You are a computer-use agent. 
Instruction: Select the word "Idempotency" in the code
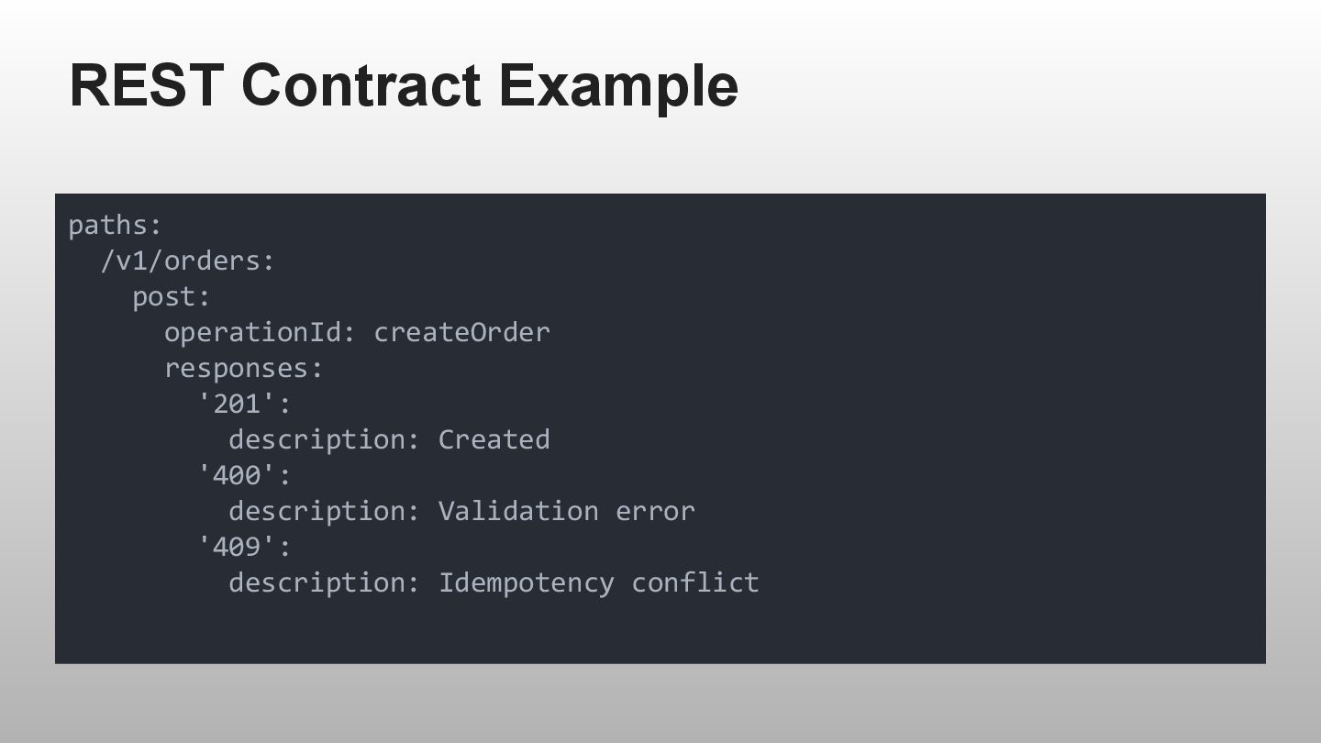pos(527,582)
